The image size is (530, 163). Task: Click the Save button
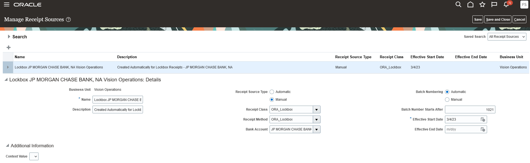click(x=478, y=20)
